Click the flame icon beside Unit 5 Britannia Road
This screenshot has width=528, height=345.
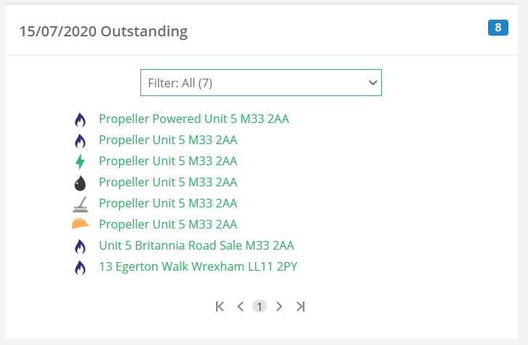(80, 246)
